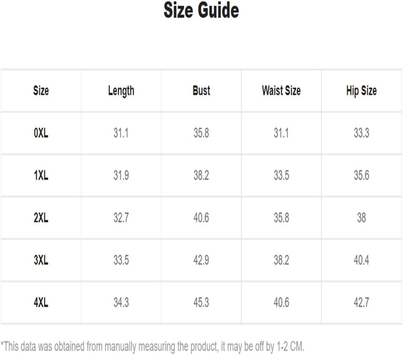Select the 0XL size row label
403x355 pixels.
(41, 133)
